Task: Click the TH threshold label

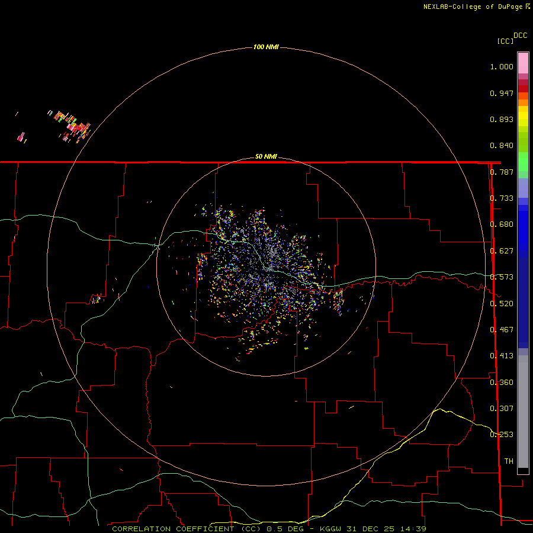Action: [509, 461]
